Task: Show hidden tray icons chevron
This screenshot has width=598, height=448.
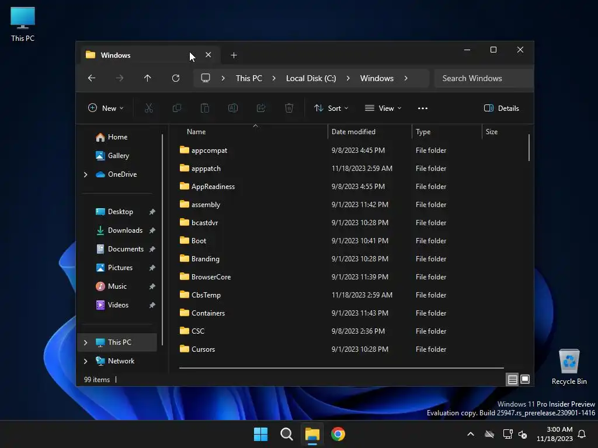Action: tap(471, 434)
